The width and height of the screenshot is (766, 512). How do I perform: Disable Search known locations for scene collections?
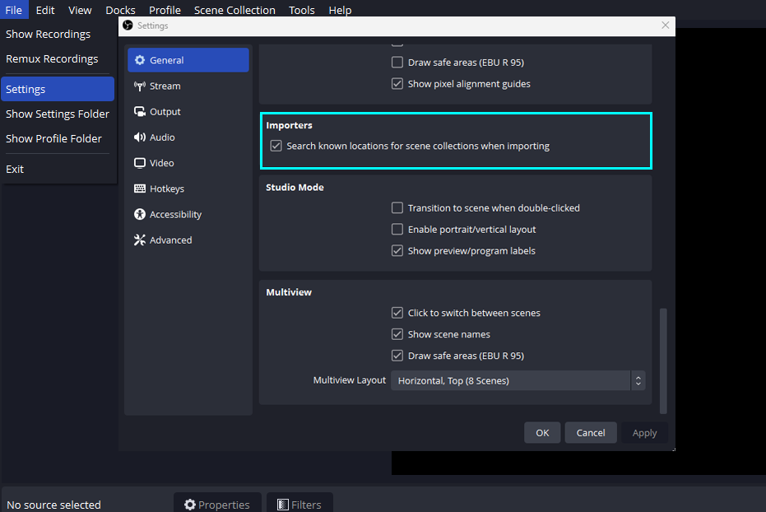click(276, 146)
